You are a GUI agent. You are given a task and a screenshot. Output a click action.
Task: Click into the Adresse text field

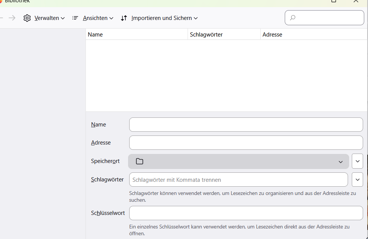(x=246, y=143)
